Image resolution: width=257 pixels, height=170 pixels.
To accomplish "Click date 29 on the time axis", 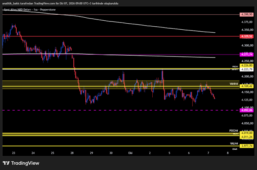I will point(91,153).
